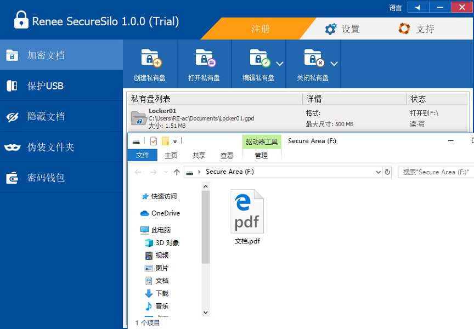Screen dimensions: 474x329
Task: Select 文档 in the navigation pane
Action: point(157,281)
